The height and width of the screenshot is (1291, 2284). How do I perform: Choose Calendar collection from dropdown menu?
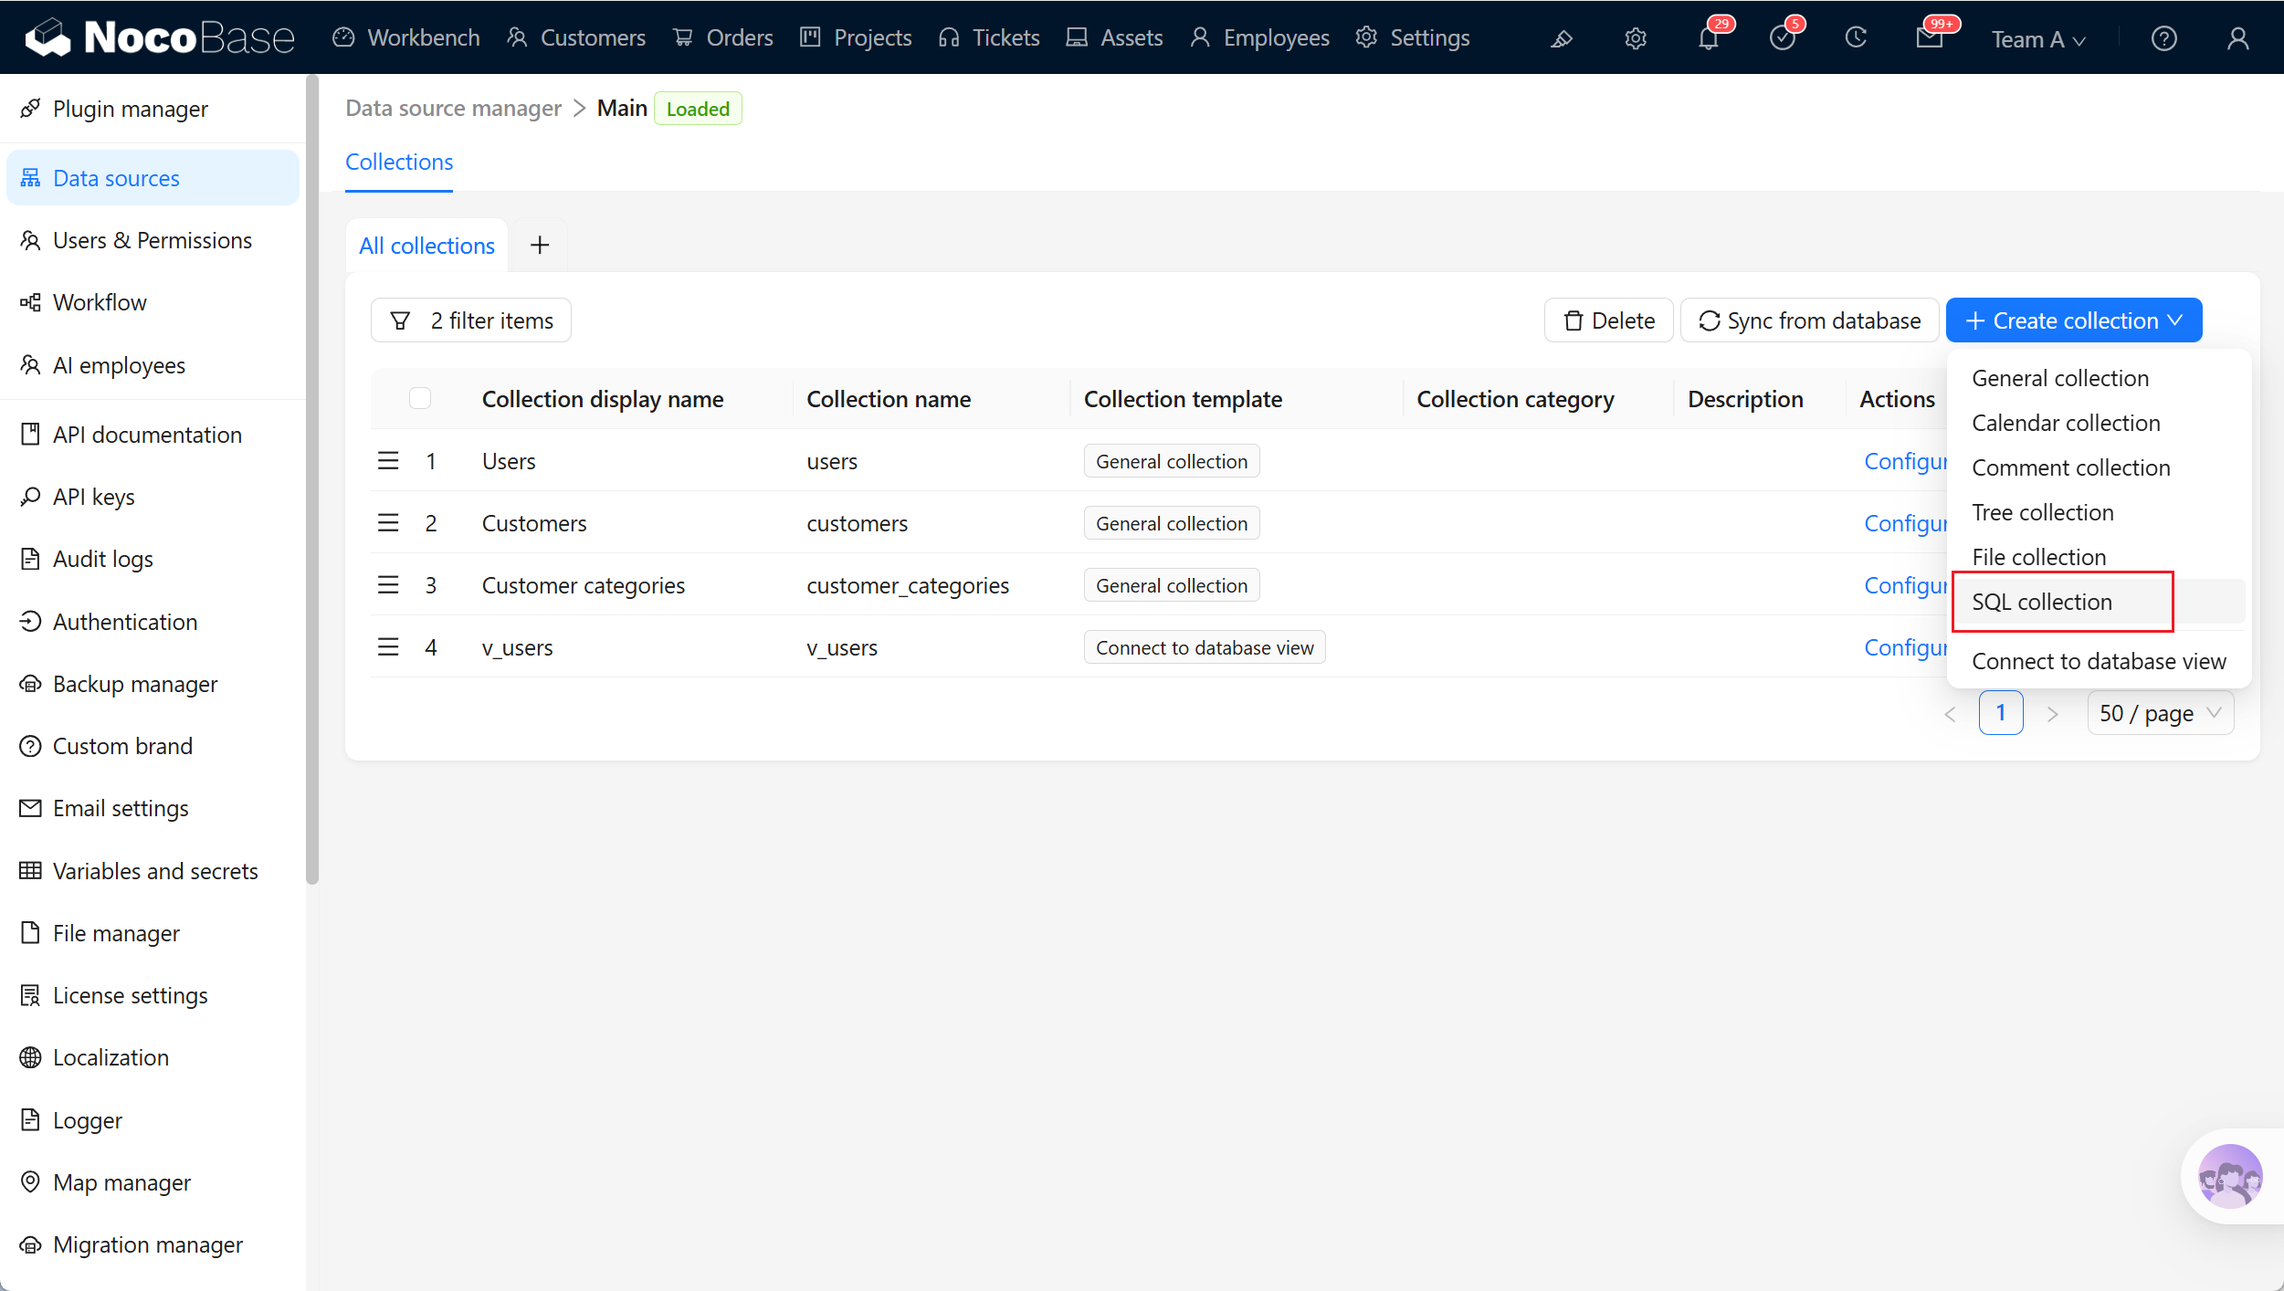click(2099, 423)
